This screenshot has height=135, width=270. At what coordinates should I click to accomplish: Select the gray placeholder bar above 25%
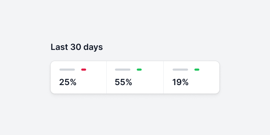67,70
